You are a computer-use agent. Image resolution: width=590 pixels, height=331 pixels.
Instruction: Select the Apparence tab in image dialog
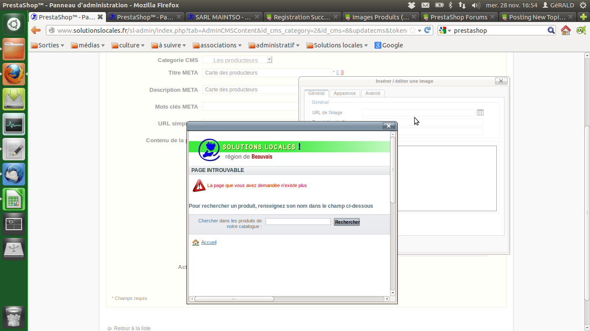(345, 93)
